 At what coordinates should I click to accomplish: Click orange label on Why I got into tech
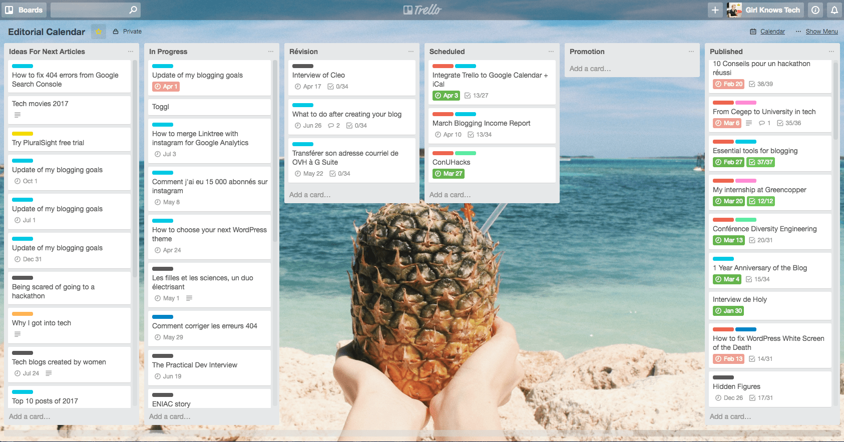(x=23, y=314)
